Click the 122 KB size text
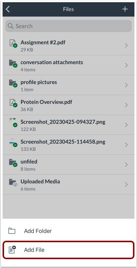 point(28,129)
